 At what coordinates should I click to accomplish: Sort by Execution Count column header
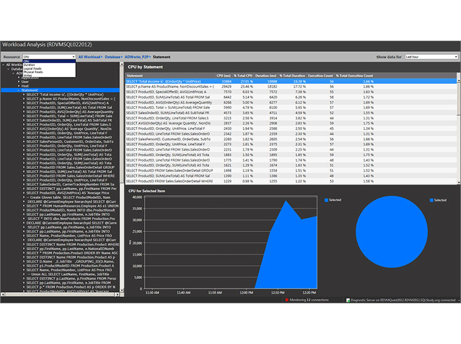pos(320,76)
